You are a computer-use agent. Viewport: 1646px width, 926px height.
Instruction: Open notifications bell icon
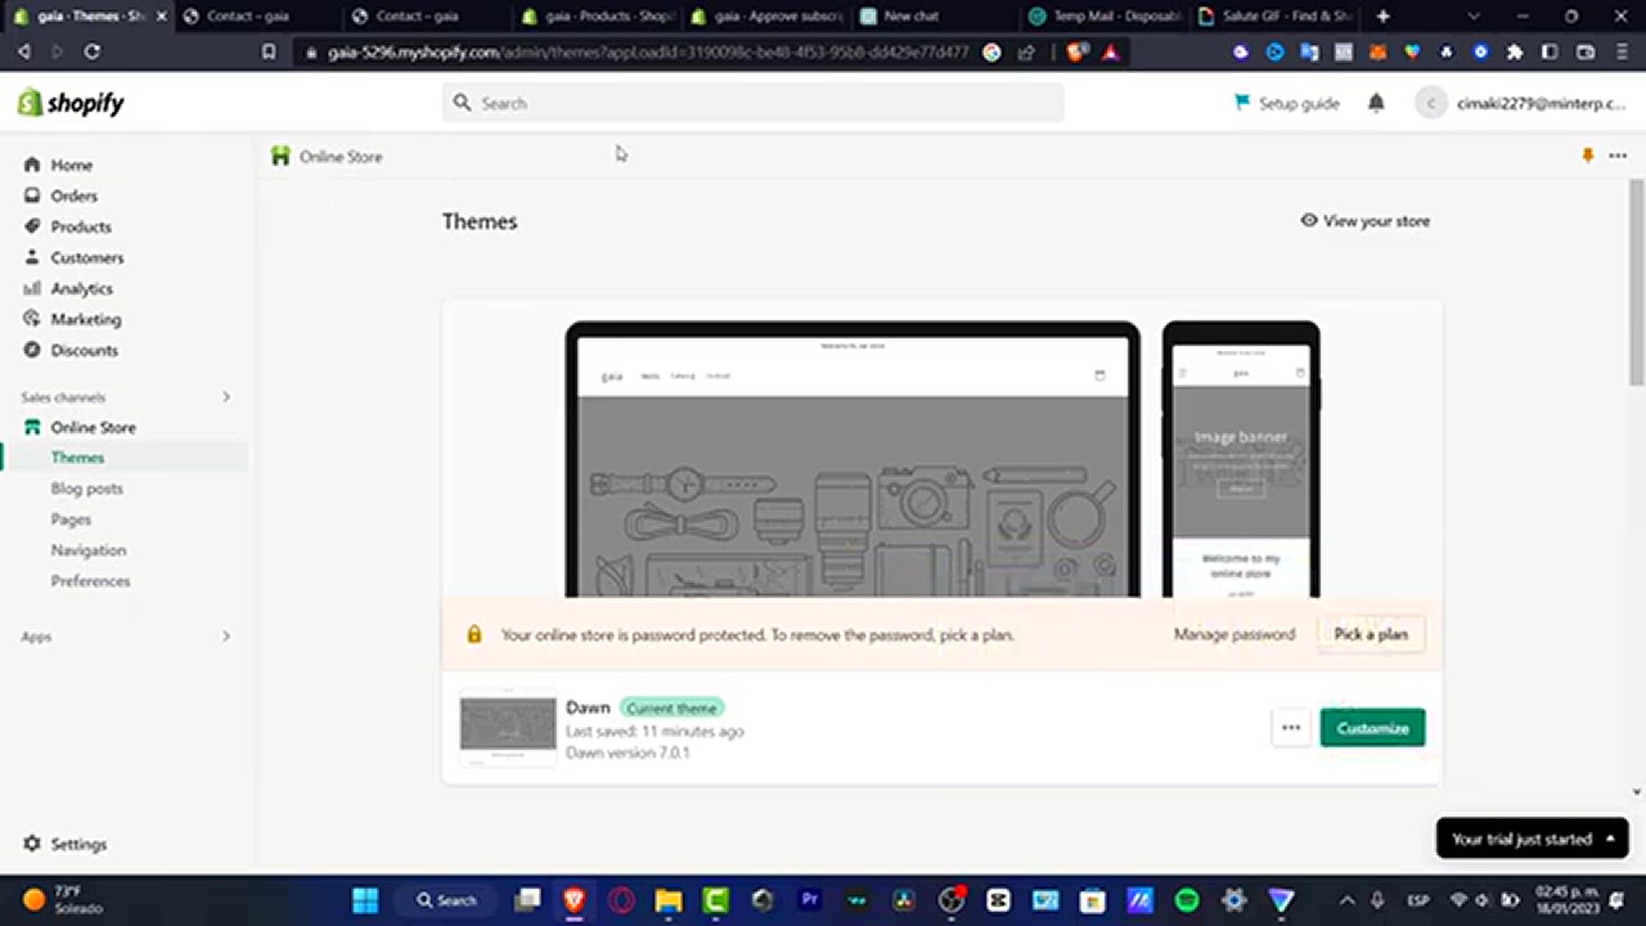tap(1376, 103)
